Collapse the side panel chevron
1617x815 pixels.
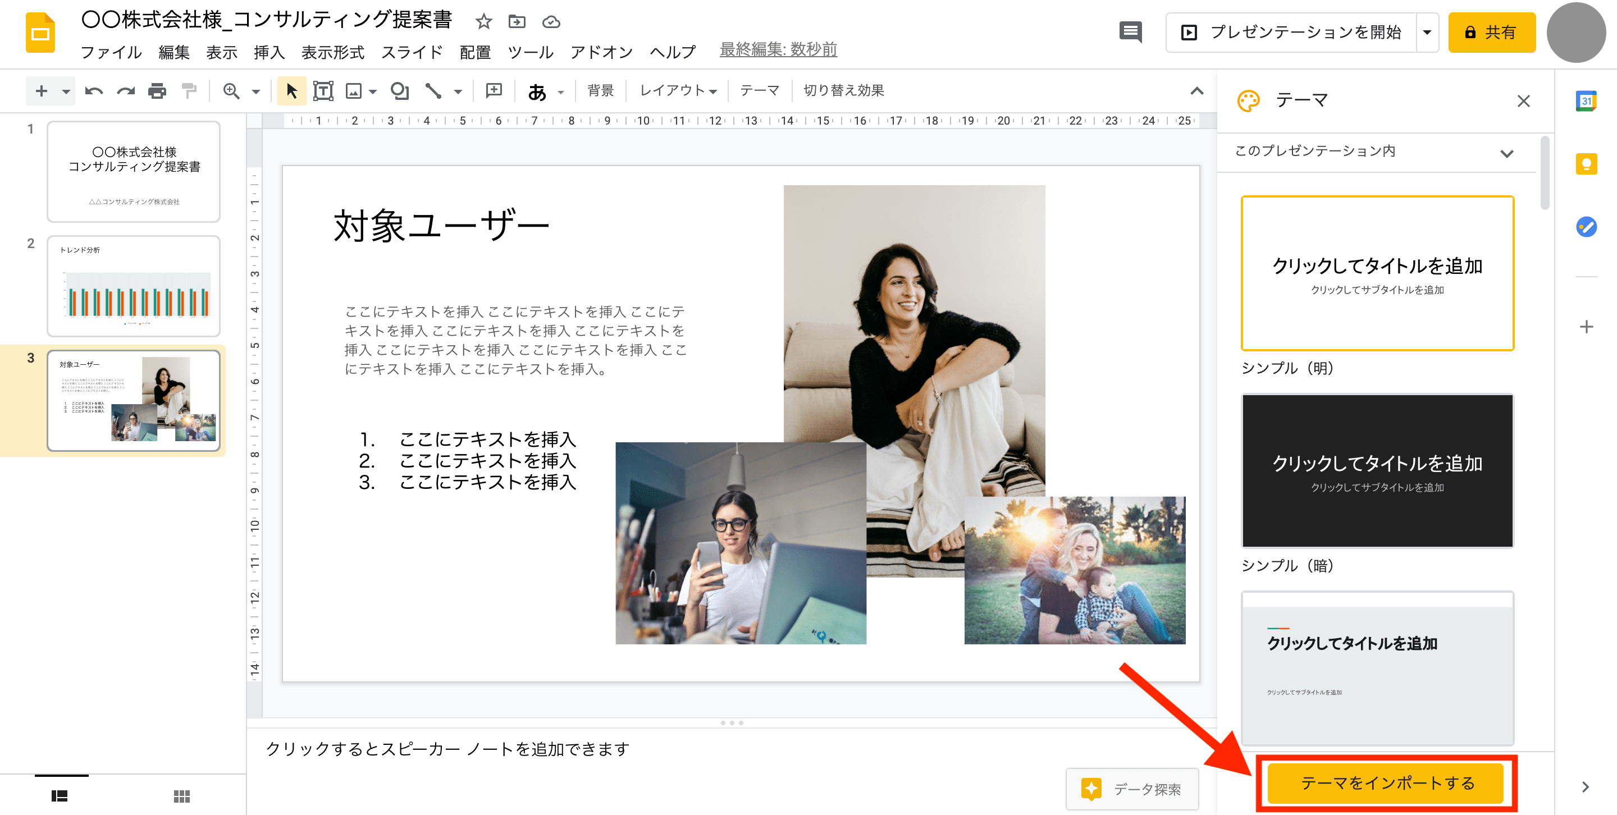[1585, 787]
